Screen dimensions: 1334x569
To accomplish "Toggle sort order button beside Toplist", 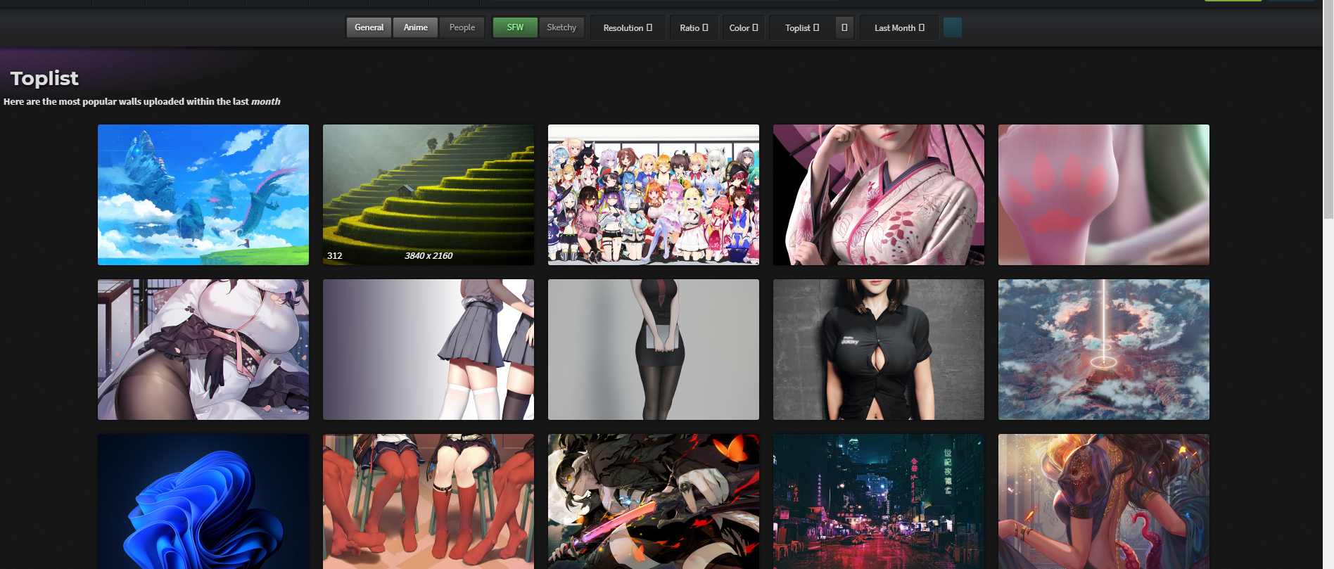I will pos(844,28).
